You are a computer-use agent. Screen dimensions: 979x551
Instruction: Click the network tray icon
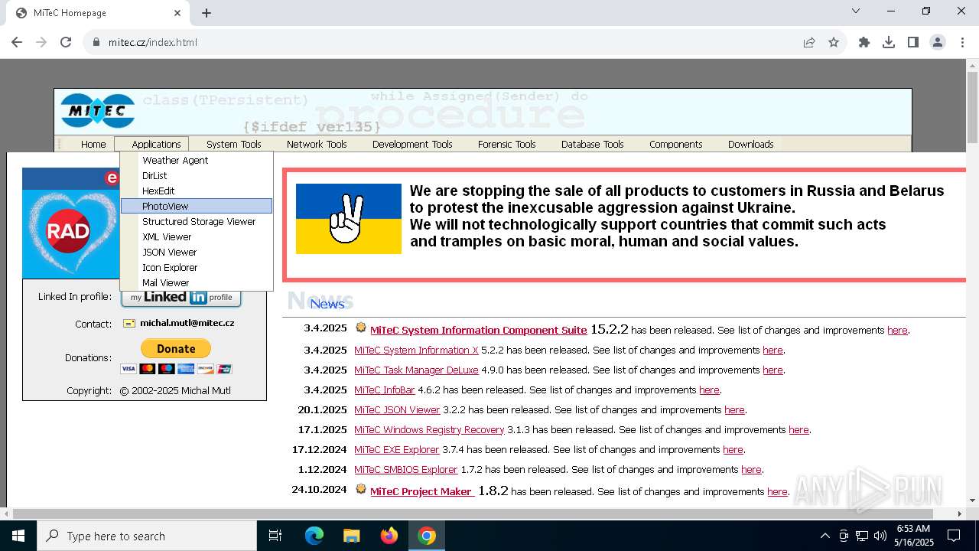pyautogui.click(x=862, y=536)
